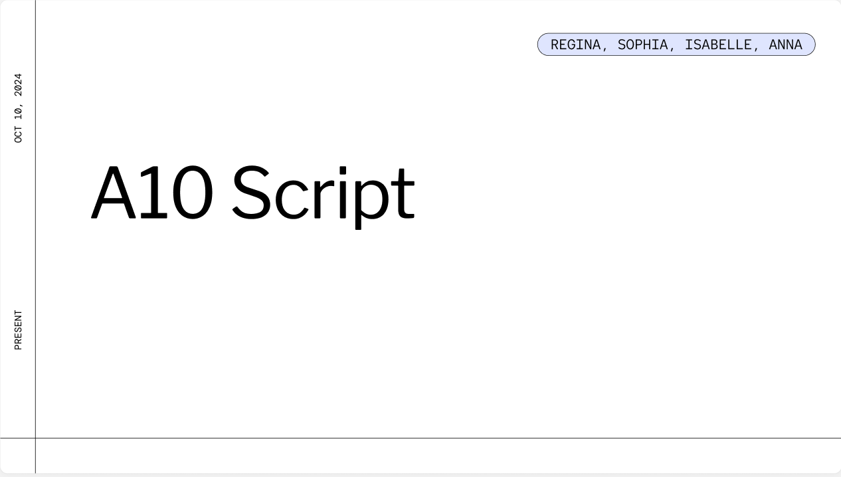The image size is (841, 477).
Task: Click the name "REGINA" inside the badge
Action: click(x=575, y=45)
